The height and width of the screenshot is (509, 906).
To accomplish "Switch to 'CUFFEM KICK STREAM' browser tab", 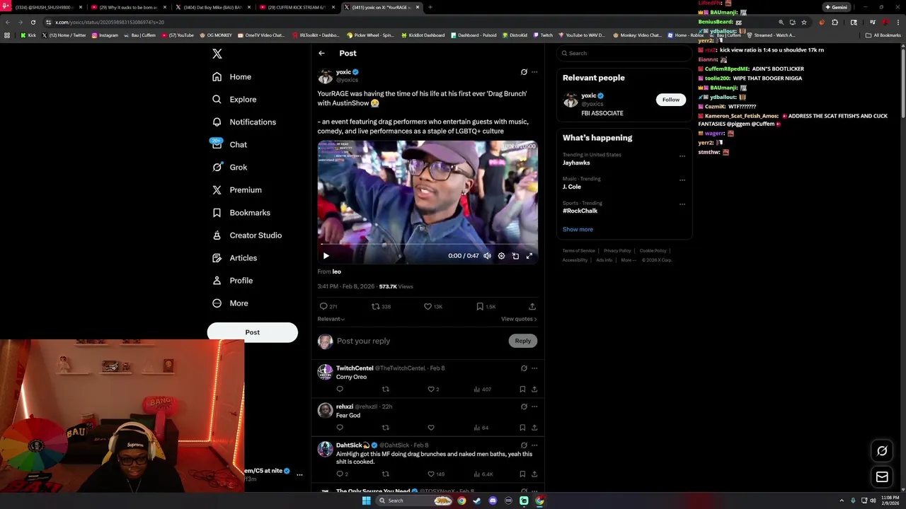I will pos(297,7).
